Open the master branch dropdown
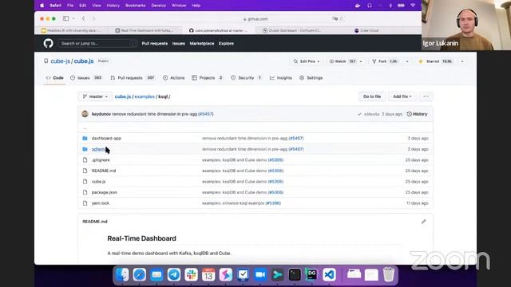The height and width of the screenshot is (287, 511). coord(95,96)
